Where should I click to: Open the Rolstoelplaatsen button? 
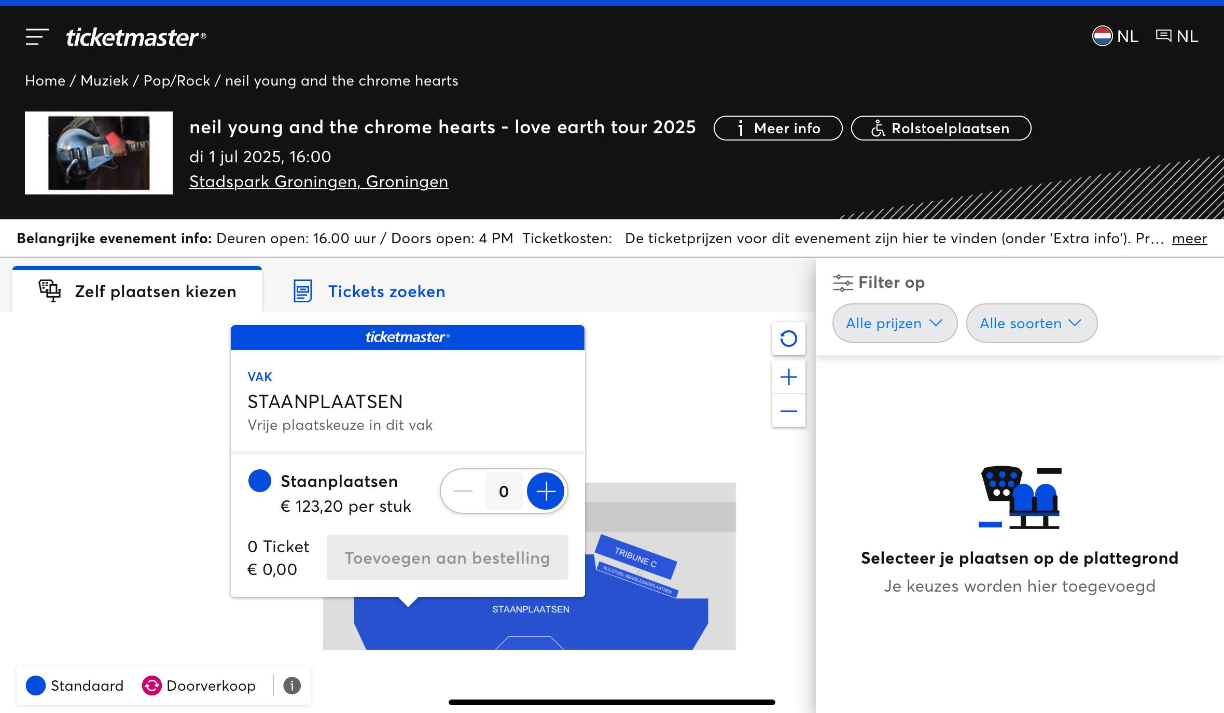pyautogui.click(x=941, y=128)
